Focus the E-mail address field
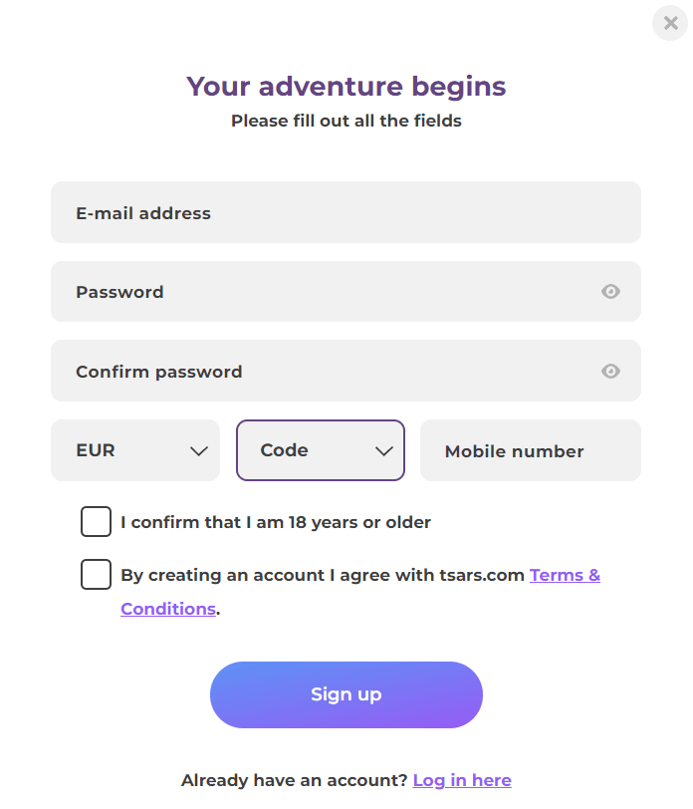Viewport: 693px width, 809px height. point(346,212)
